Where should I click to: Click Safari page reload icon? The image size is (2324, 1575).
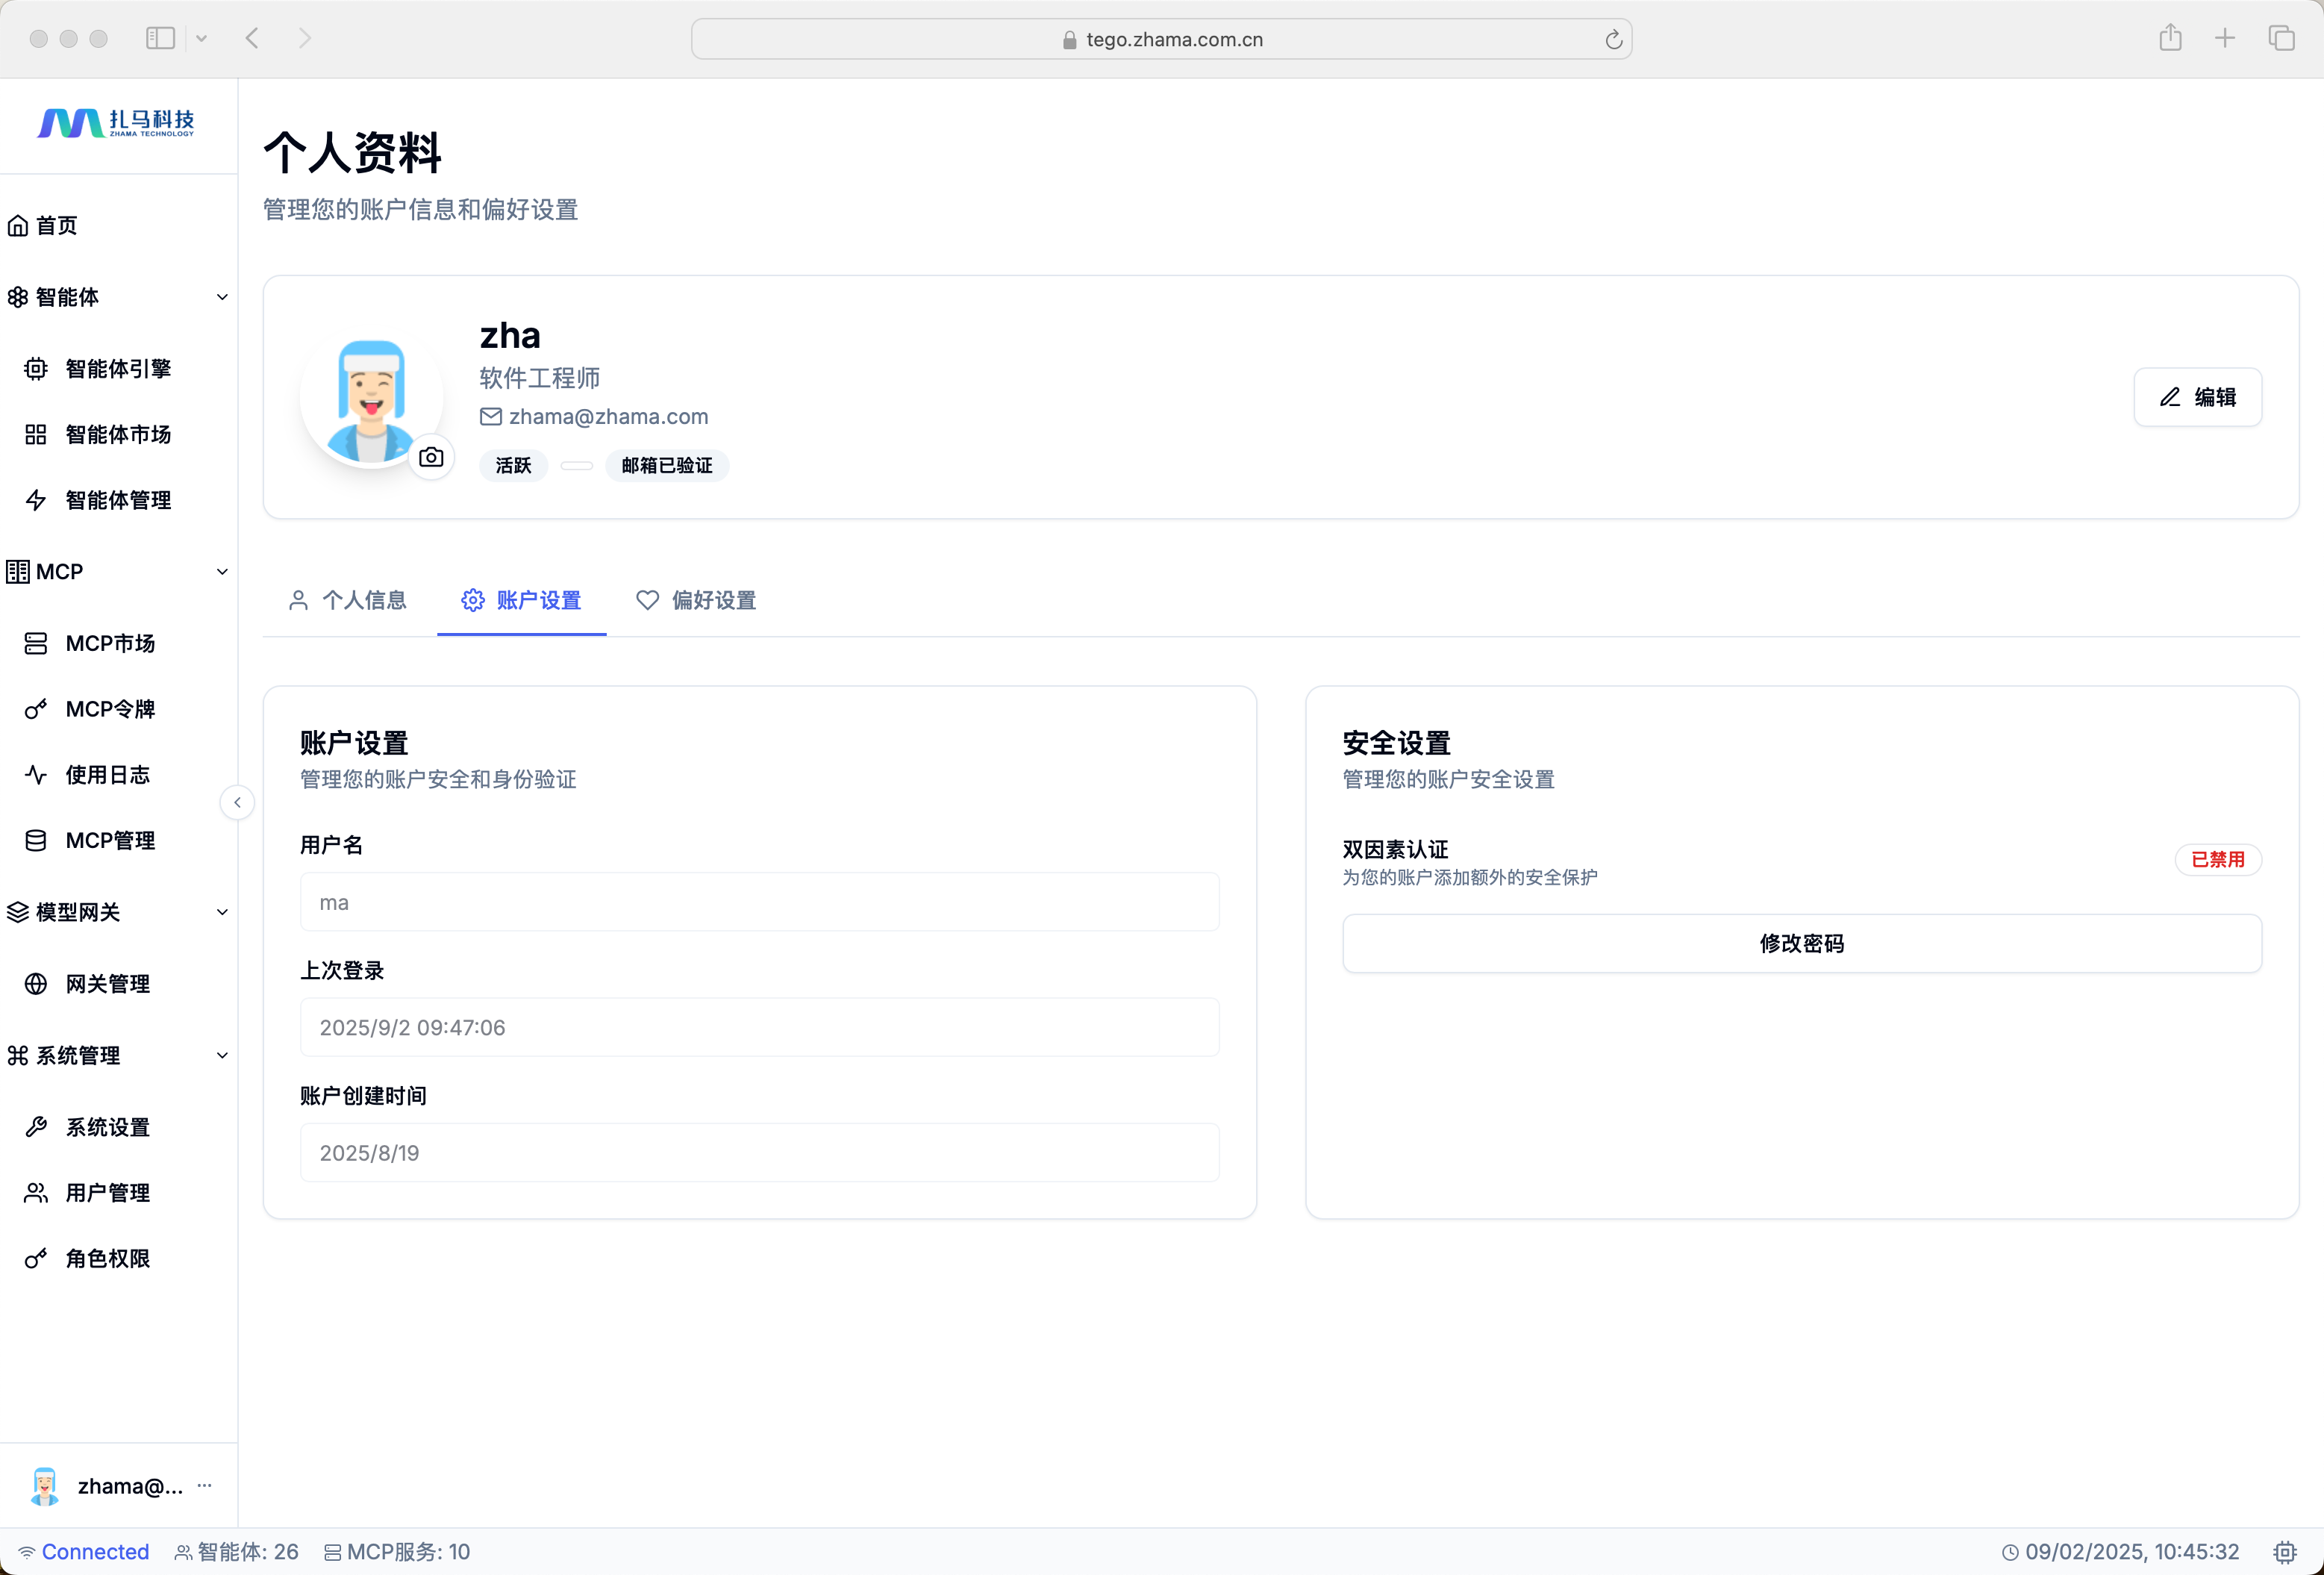[x=1613, y=40]
